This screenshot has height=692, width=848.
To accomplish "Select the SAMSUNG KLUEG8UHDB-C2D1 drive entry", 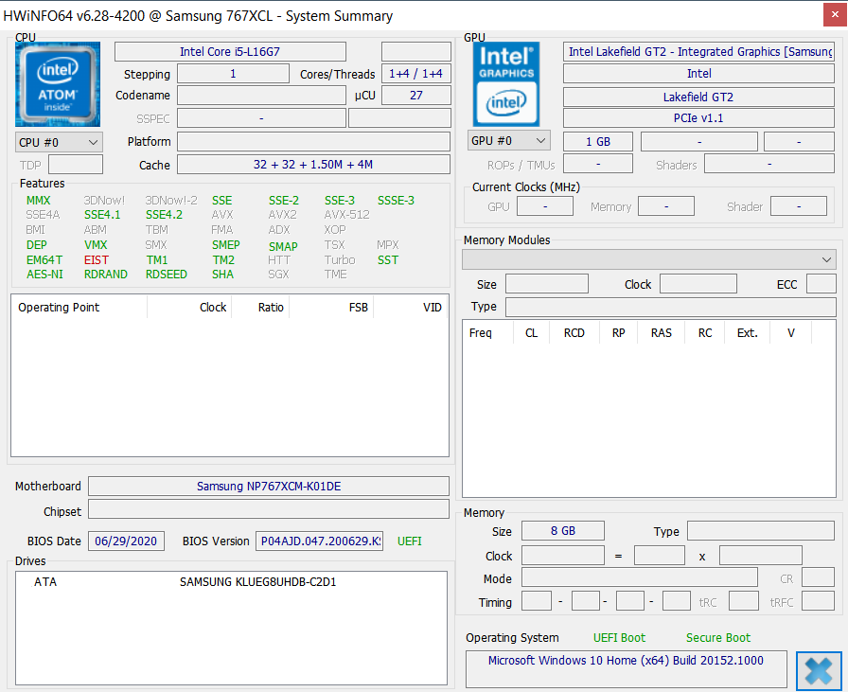I will pos(257,582).
